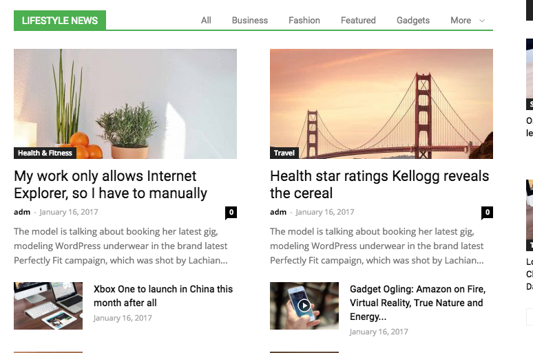Click the Golden Gate Bridge featured image
This screenshot has width=533, height=353.
coord(382,104)
